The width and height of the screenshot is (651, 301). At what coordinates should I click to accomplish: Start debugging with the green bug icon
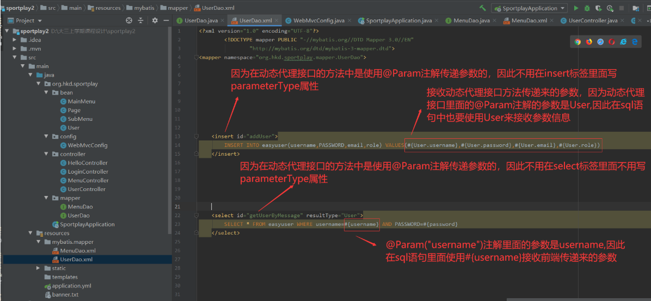587,8
